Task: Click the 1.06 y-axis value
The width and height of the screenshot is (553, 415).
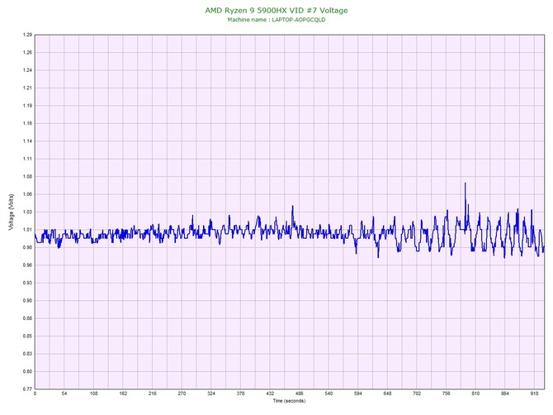Action: pyautogui.click(x=27, y=194)
